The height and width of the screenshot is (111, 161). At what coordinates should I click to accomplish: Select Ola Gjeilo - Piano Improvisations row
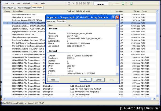point(79,37)
